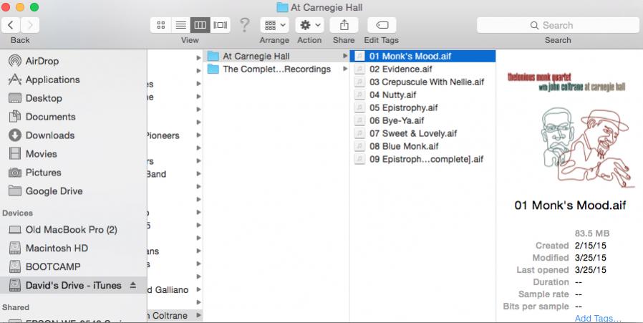643x323 pixels.
Task: Open Downloads from the sidebar
Action: tap(49, 135)
